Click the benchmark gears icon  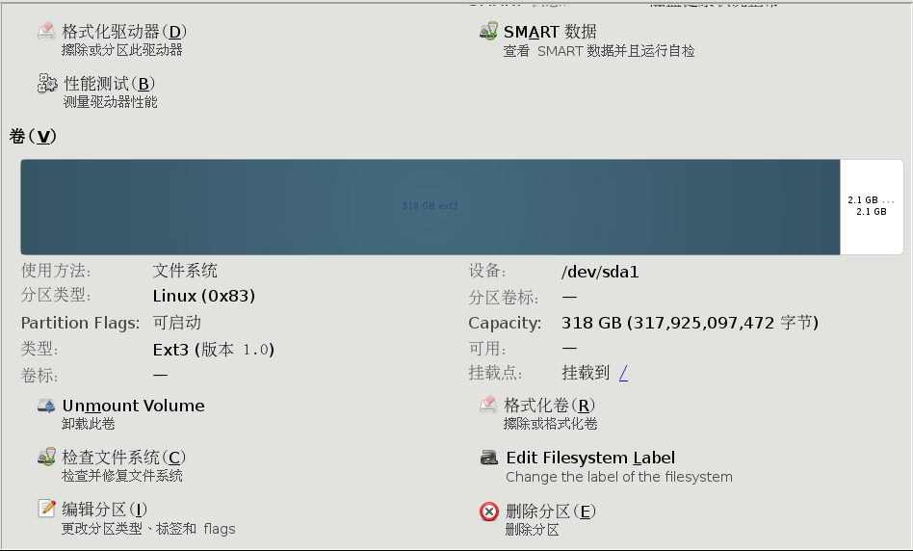pos(47,83)
